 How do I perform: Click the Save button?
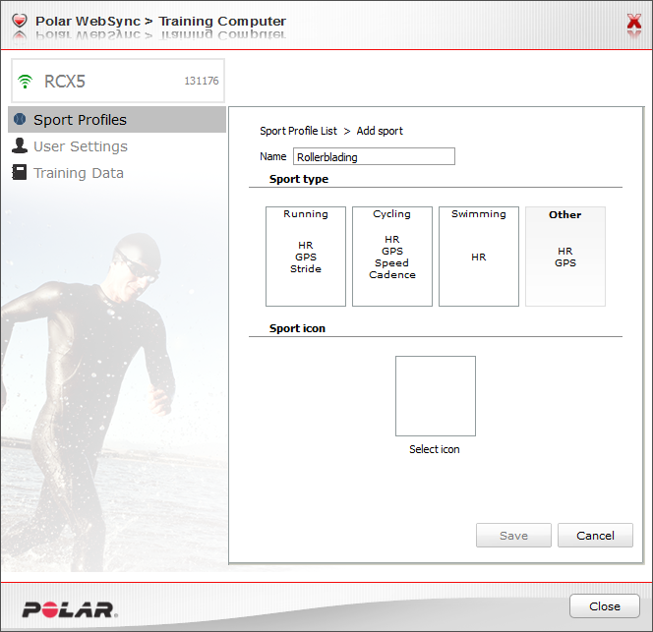point(513,536)
